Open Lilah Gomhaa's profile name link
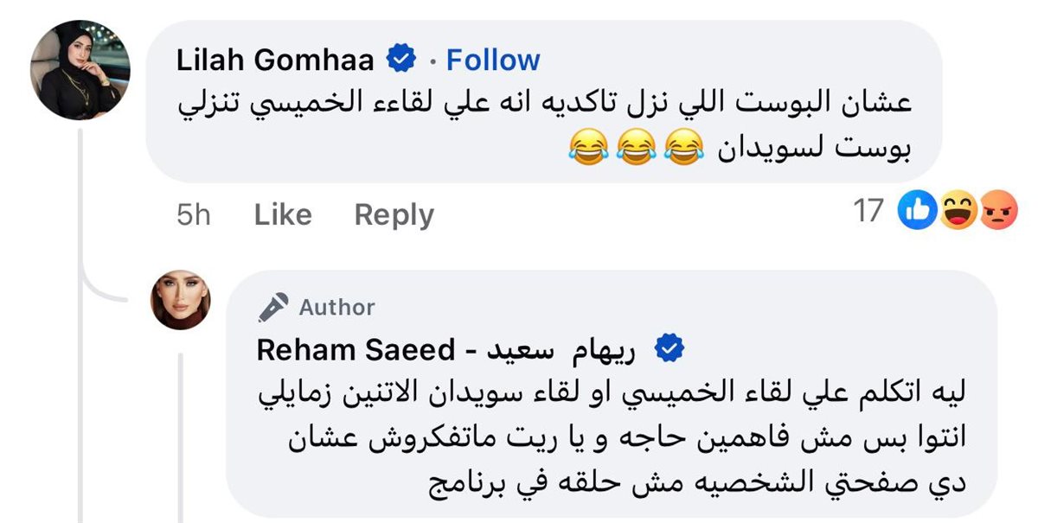 (x=274, y=60)
